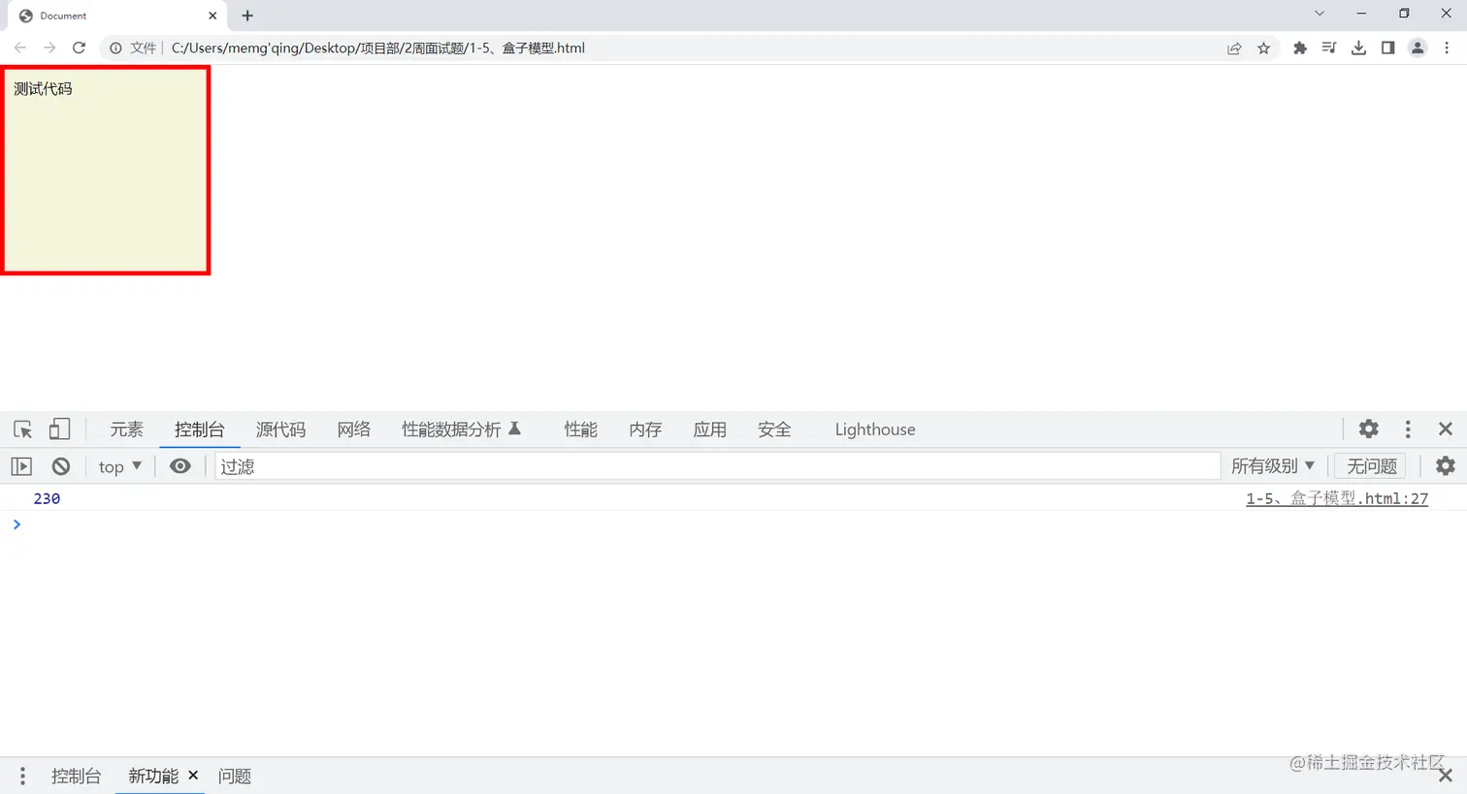Image resolution: width=1467 pixels, height=794 pixels.
Task: Open the extensions puzzle icon
Action: (1300, 48)
